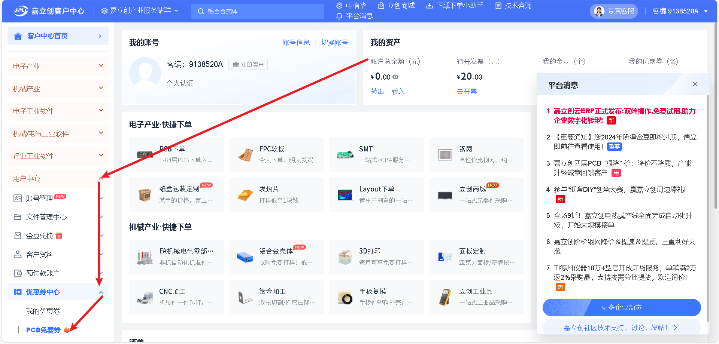Expand the 电子产业 sidebar section
The height and width of the screenshot is (344, 719).
[x=58, y=66]
